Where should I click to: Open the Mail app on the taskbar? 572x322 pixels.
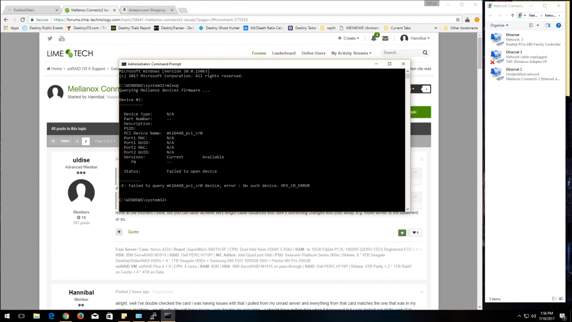pyautogui.click(x=95, y=316)
